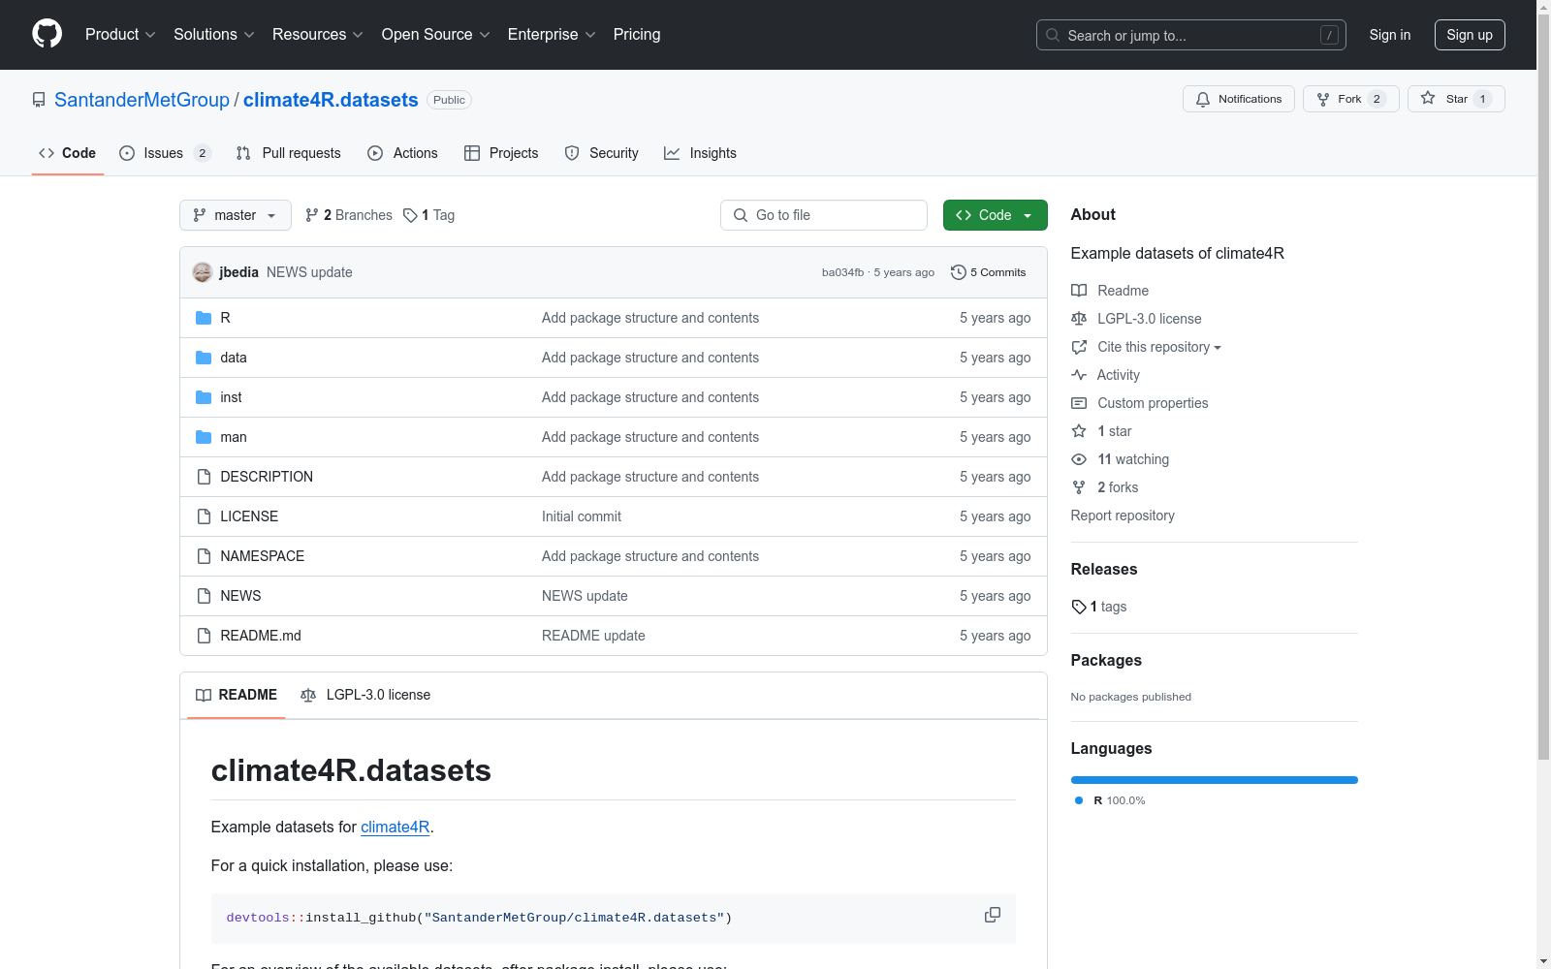Expand the Resources menu
This screenshot has height=969, width=1551.
click(318, 34)
